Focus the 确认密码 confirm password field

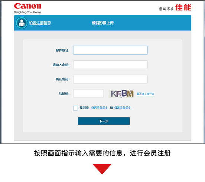pos(110,79)
